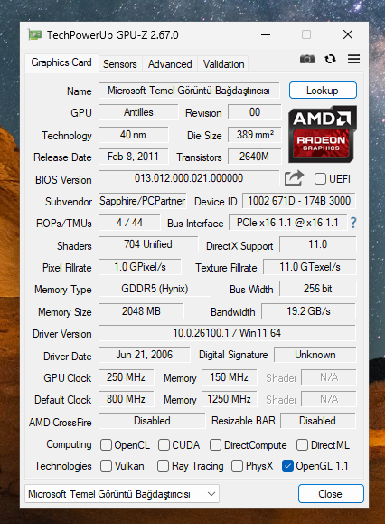
Task: Open the Advanced tab
Action: point(170,64)
